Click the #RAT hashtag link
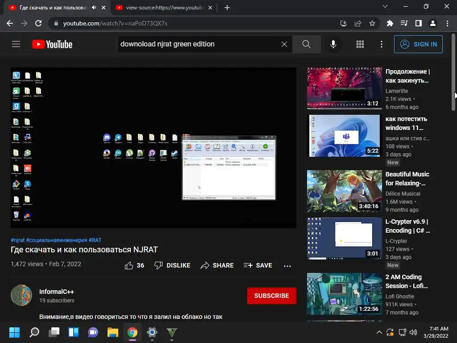Viewport: 457px width, 343px height. [95, 240]
